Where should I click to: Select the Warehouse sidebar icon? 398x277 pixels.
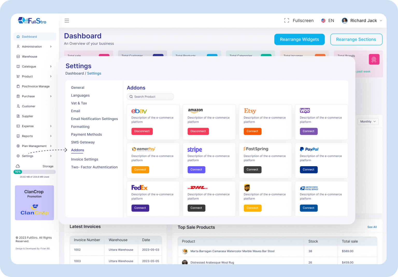coord(18,56)
